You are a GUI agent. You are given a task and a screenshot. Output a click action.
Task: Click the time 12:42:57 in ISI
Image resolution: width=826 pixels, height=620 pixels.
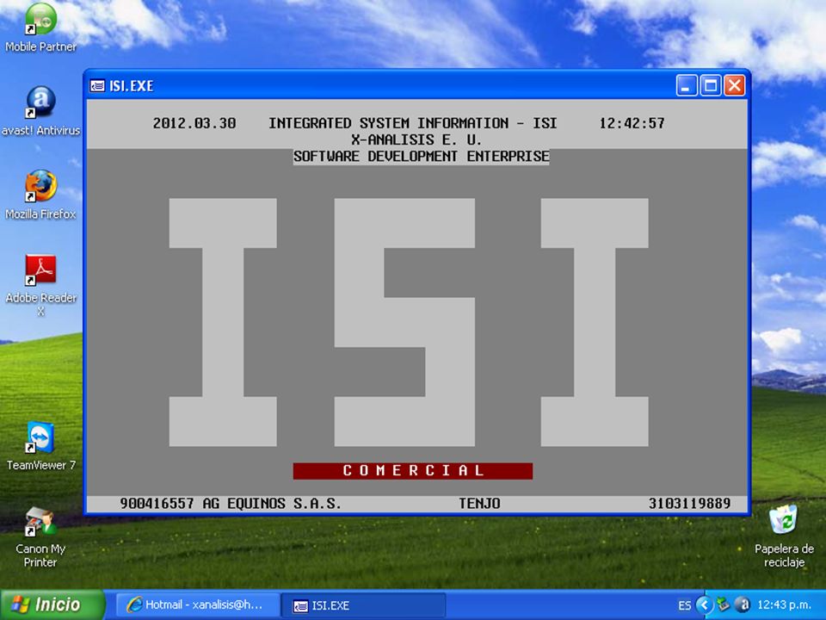coord(632,123)
